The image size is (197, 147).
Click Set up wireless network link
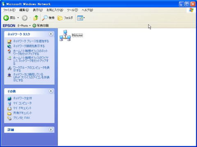[x=31, y=60]
